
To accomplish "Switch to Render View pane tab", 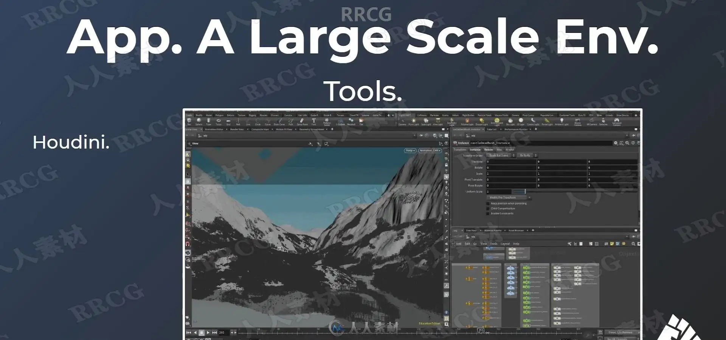I will pos(237,129).
